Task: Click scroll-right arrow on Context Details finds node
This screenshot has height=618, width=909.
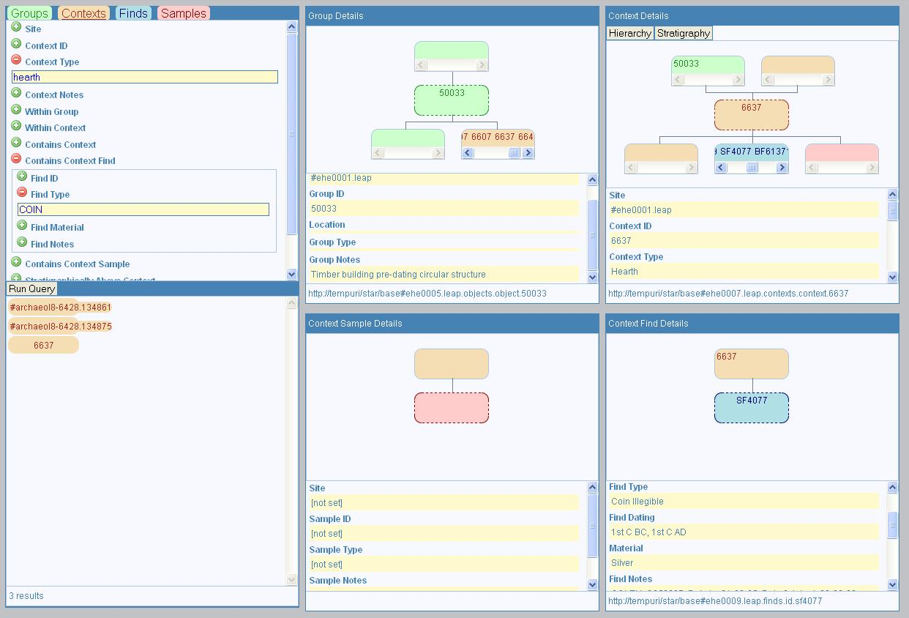Action: [x=782, y=168]
